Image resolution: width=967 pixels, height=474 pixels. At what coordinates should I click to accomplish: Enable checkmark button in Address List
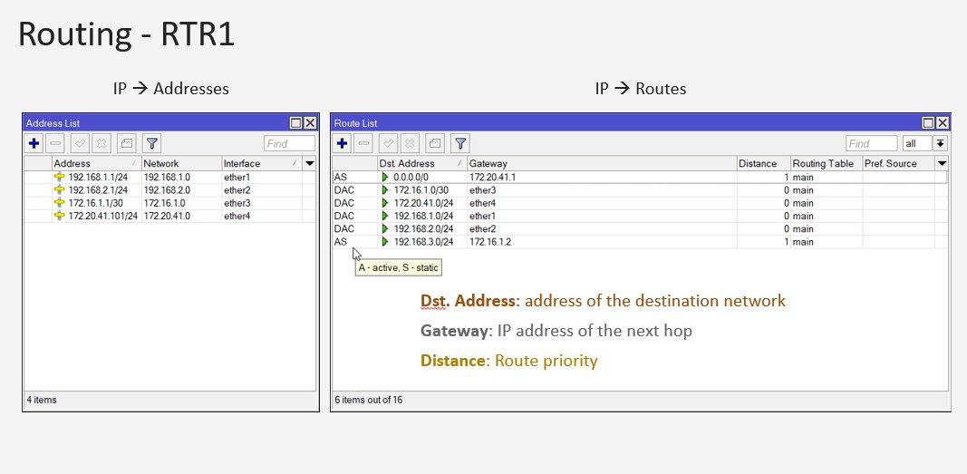pos(80,143)
